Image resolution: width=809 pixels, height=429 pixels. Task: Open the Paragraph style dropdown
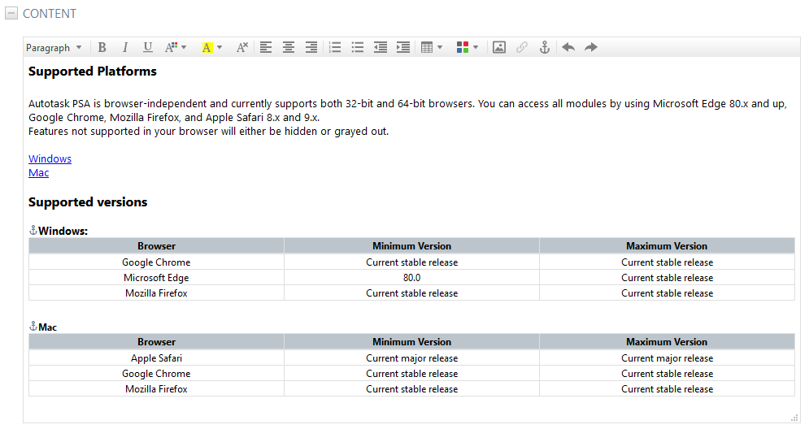click(54, 47)
